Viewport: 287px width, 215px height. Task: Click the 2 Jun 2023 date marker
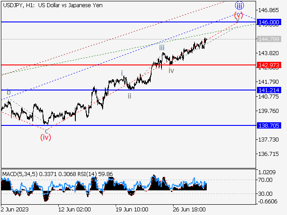coord(15,210)
